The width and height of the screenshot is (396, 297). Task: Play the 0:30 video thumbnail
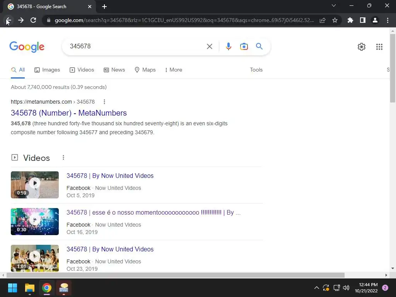35,222
